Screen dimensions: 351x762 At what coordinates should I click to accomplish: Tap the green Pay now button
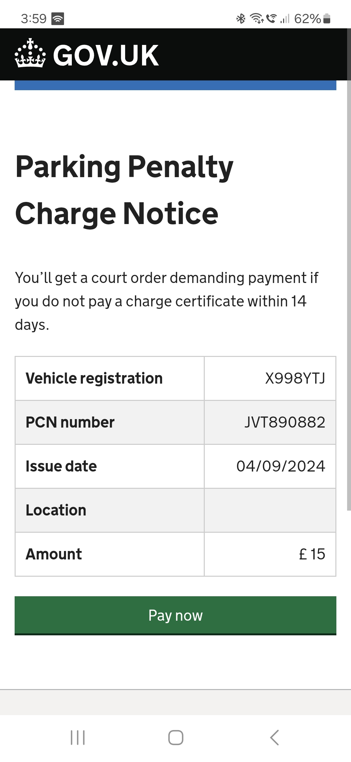pyautogui.click(x=175, y=615)
